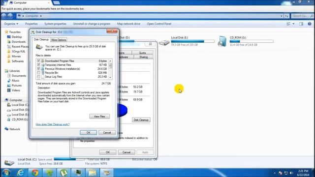Confirm Disk Cleanup with OK button

tap(88, 133)
